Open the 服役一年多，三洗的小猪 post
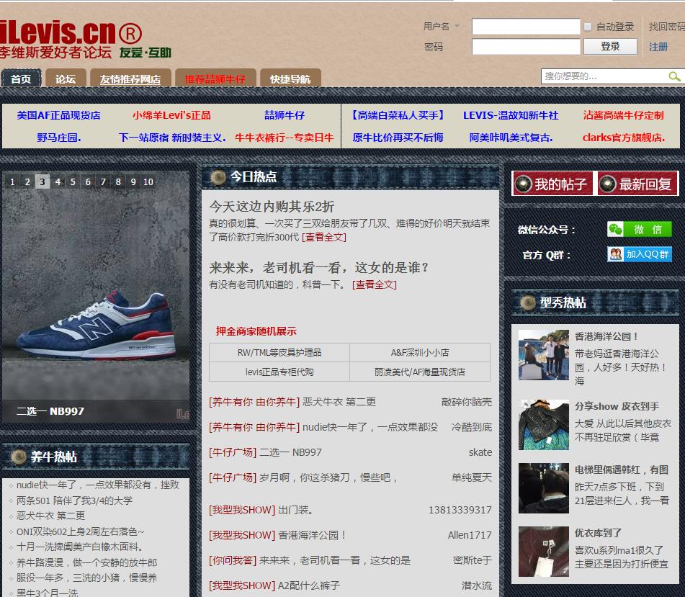685x597 pixels. tap(86, 578)
